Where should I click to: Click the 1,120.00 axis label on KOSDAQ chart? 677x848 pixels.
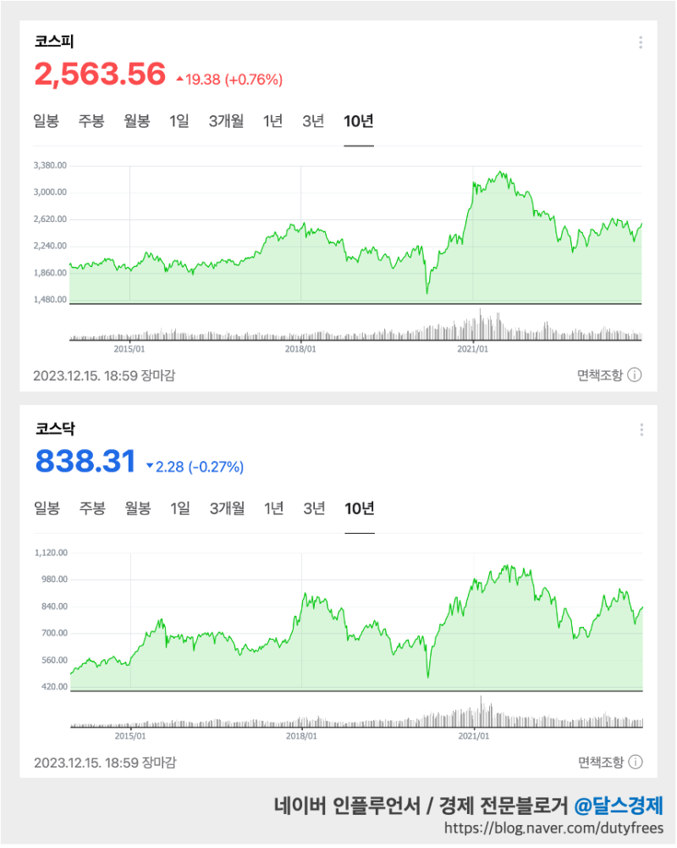click(52, 553)
